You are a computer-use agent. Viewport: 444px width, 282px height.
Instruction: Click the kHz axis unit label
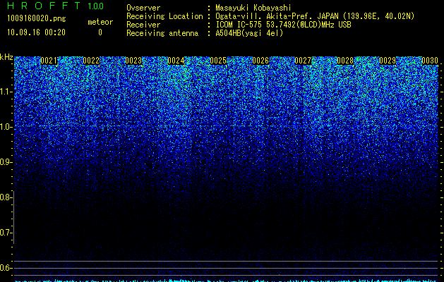[6, 57]
